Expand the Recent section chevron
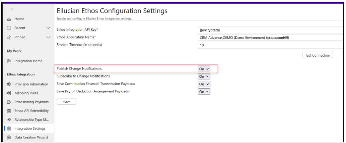The height and width of the screenshot is (143, 346). (48, 28)
